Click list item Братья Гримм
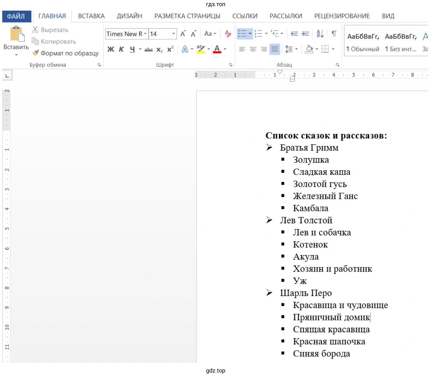 click(309, 148)
